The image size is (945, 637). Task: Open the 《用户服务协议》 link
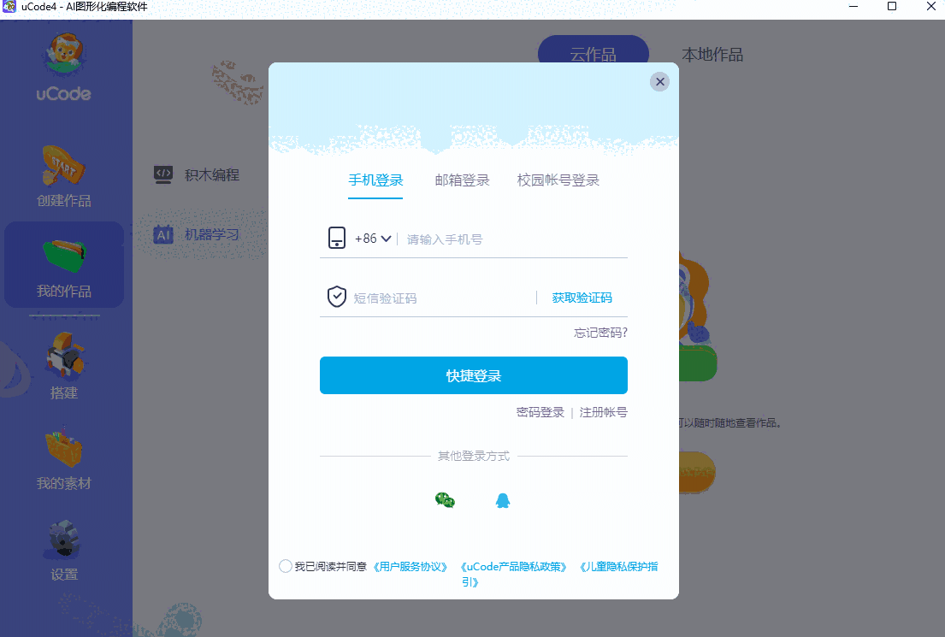pos(410,567)
